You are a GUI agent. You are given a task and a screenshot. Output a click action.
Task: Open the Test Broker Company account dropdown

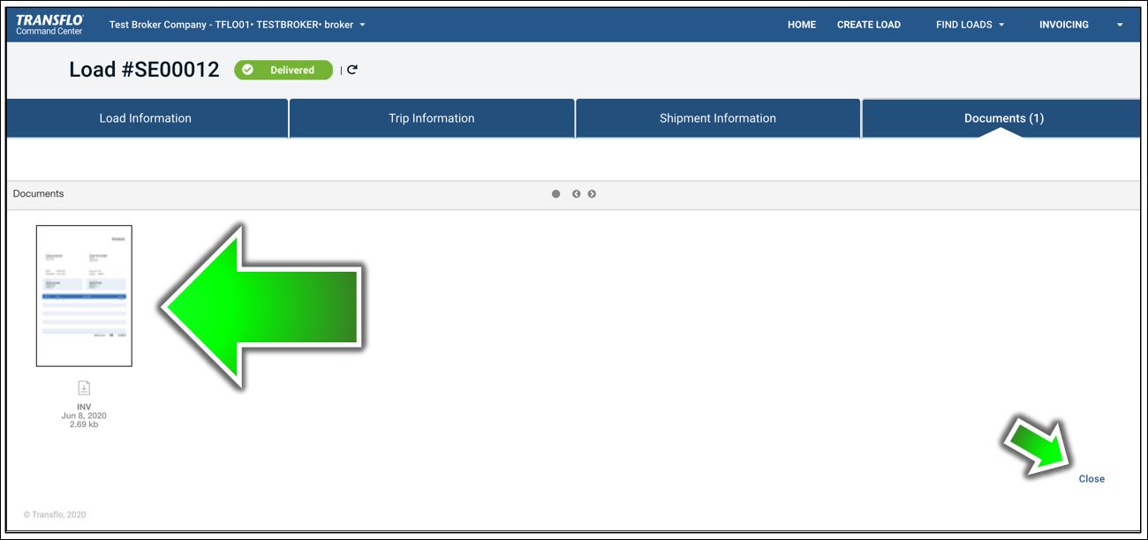pos(234,25)
